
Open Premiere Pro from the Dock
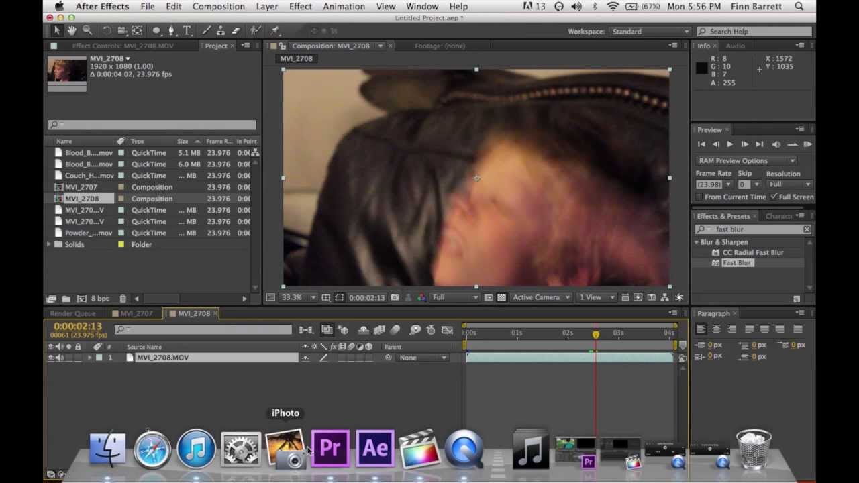coord(330,448)
